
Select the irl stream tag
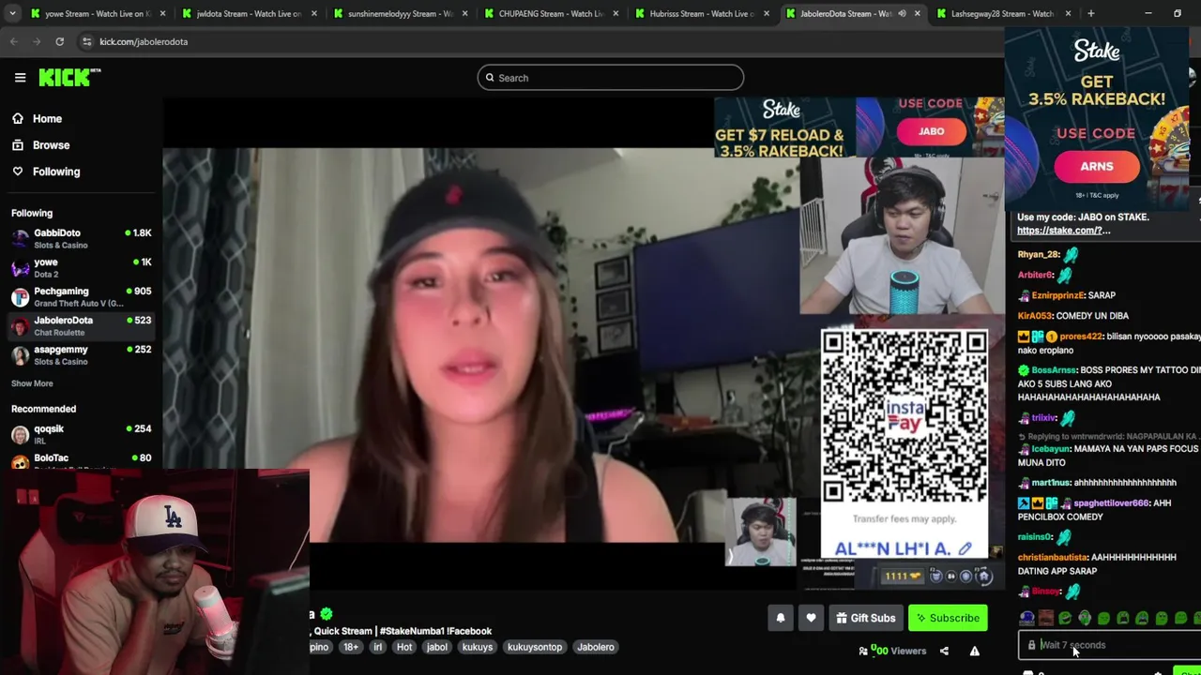378,647
